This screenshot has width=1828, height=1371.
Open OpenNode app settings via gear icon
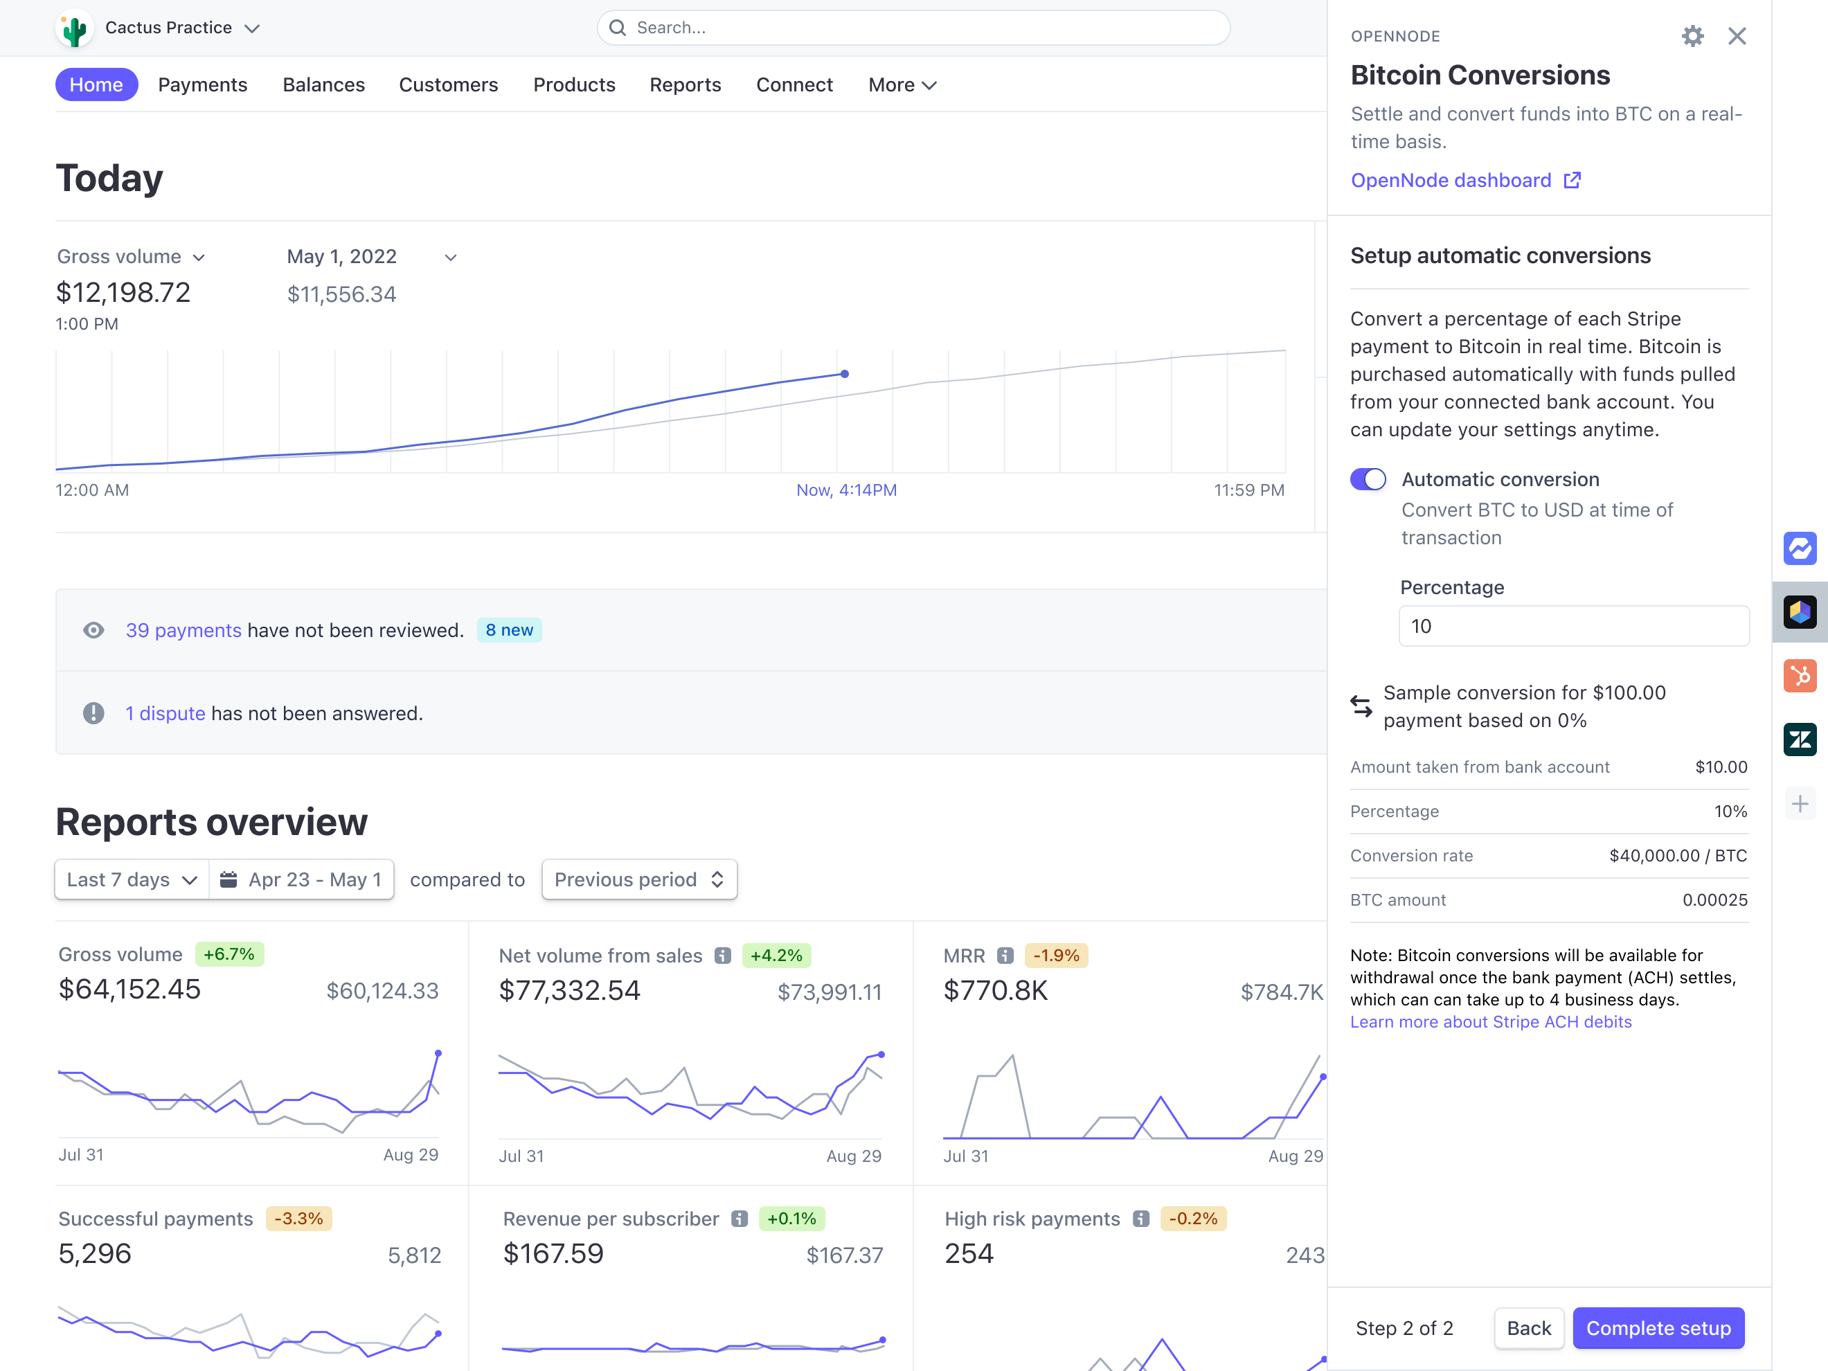[x=1692, y=35]
